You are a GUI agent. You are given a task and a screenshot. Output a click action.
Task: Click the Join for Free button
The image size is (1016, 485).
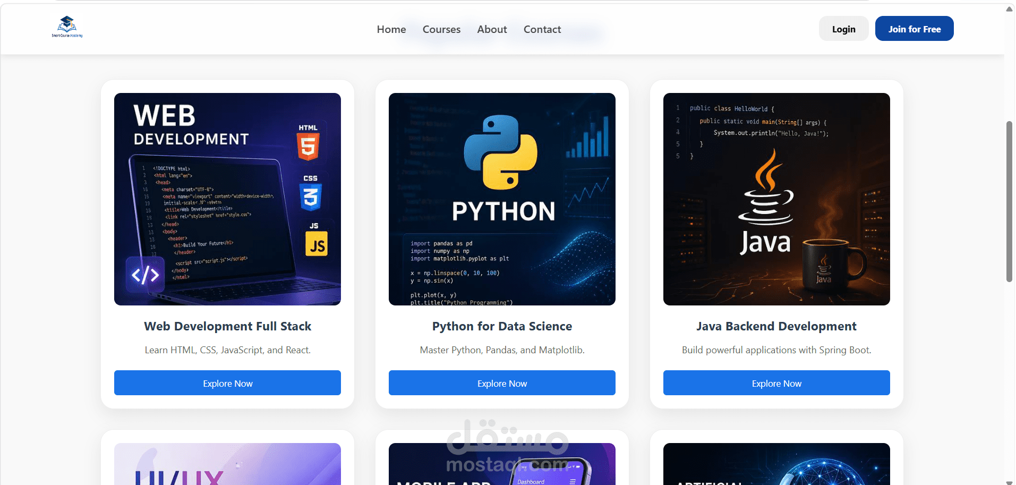(914, 29)
